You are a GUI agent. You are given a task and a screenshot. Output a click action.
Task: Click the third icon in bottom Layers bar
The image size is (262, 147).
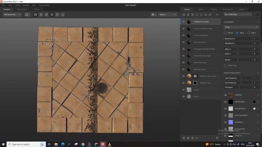[x=192, y=138]
